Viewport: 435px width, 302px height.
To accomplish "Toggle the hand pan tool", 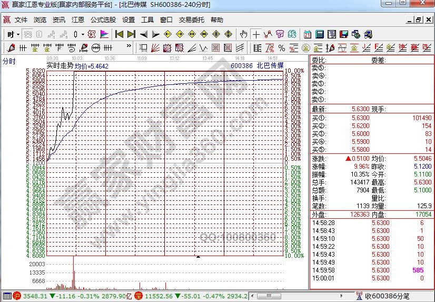I will [243, 34].
